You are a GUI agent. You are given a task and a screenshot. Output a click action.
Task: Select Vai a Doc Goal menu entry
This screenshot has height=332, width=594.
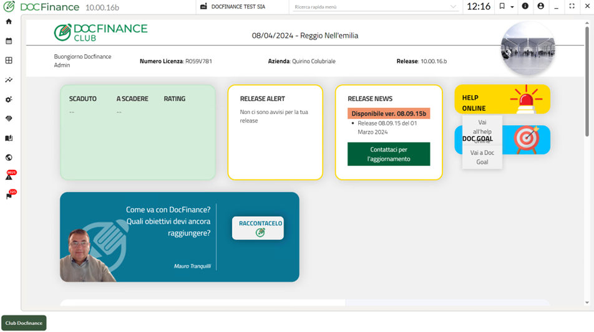(482, 158)
